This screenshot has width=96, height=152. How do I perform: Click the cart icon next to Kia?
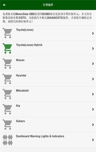(7, 109)
